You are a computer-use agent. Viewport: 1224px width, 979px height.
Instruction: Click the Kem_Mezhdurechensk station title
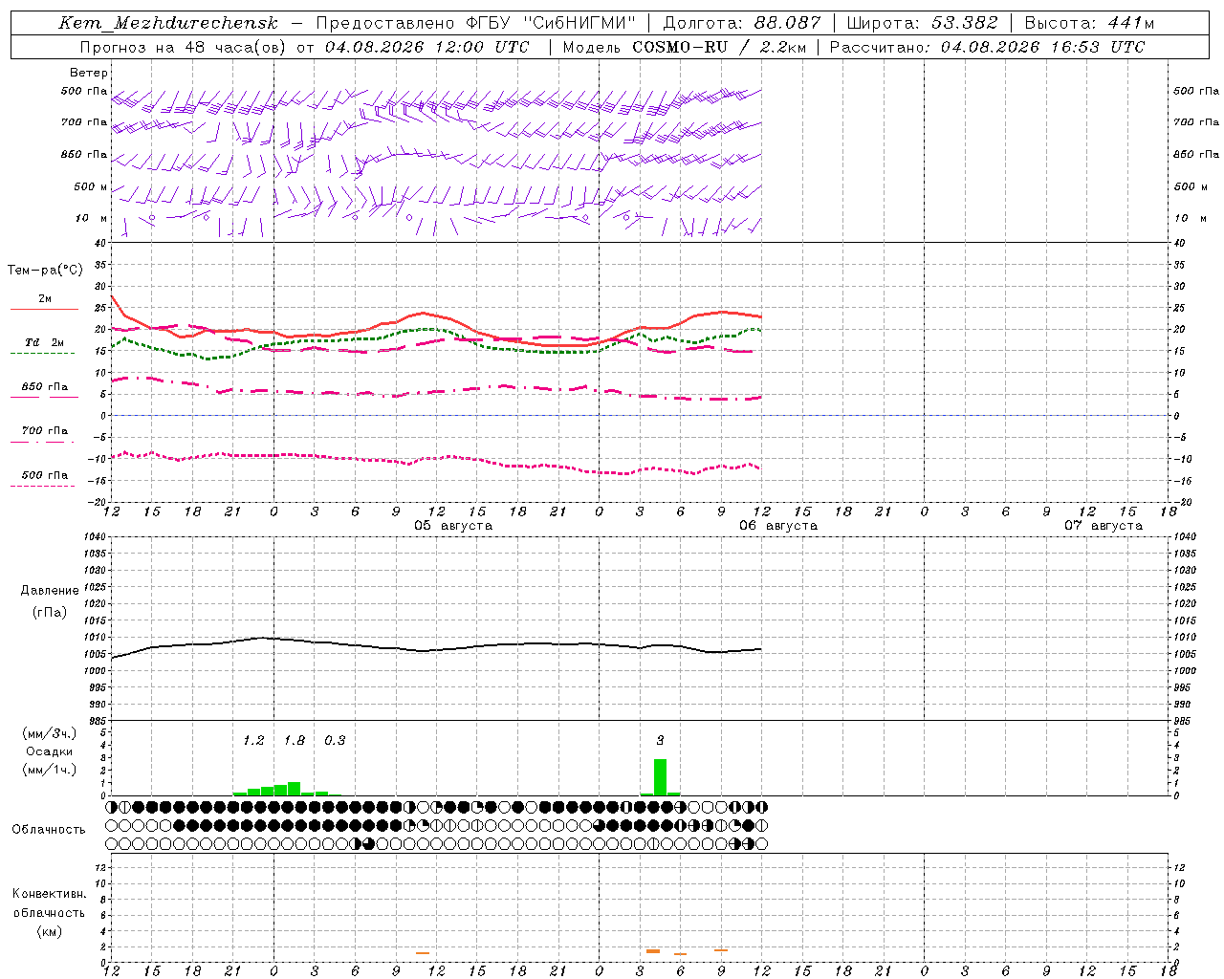pos(168,23)
